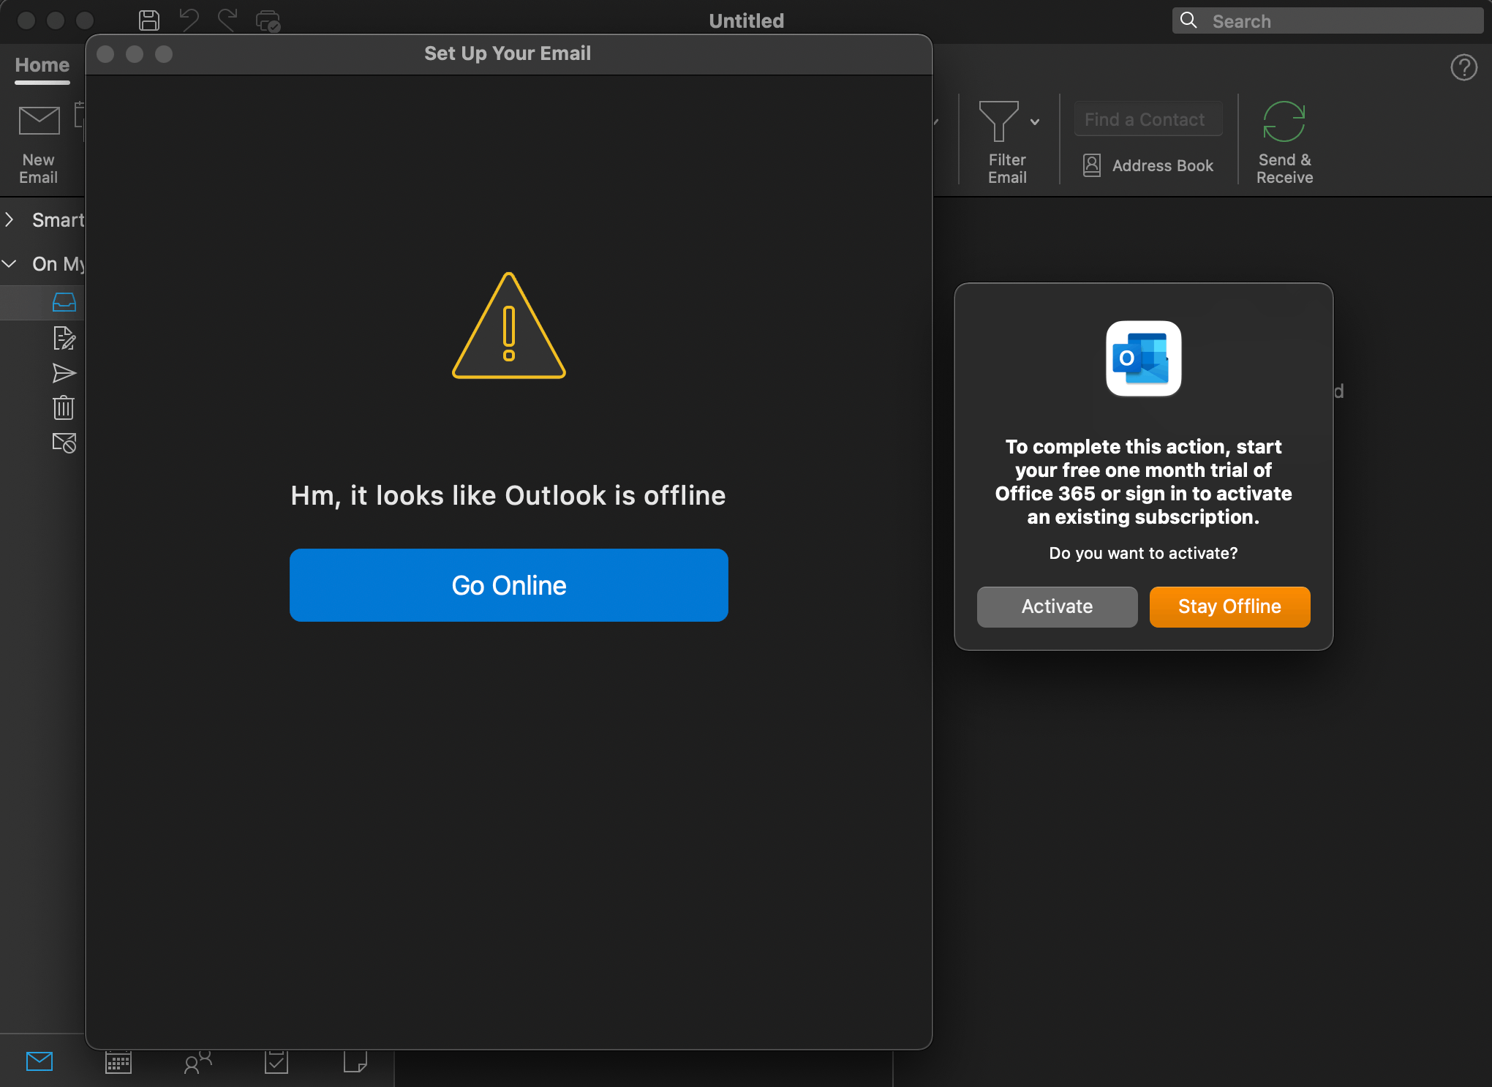Viewport: 1492px width, 1087px height.
Task: Expand the Smart Folders group chevron
Action: point(10,219)
